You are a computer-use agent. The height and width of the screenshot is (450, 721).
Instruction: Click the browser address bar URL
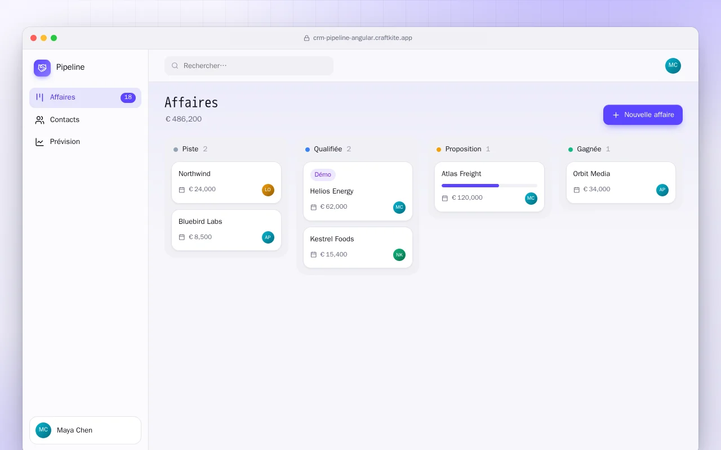click(363, 38)
